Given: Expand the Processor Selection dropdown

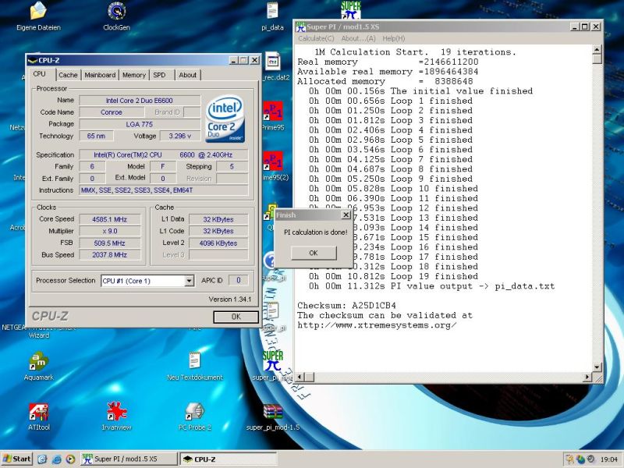Looking at the screenshot, I should point(190,281).
